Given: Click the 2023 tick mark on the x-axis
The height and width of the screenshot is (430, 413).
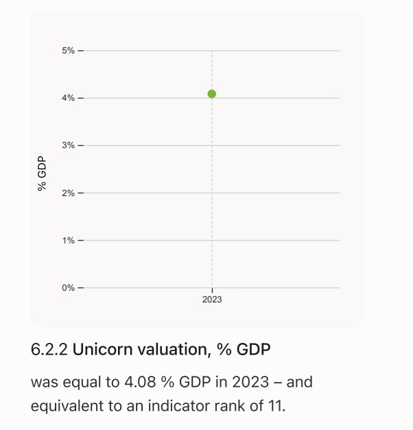Looking at the screenshot, I should point(212,291).
